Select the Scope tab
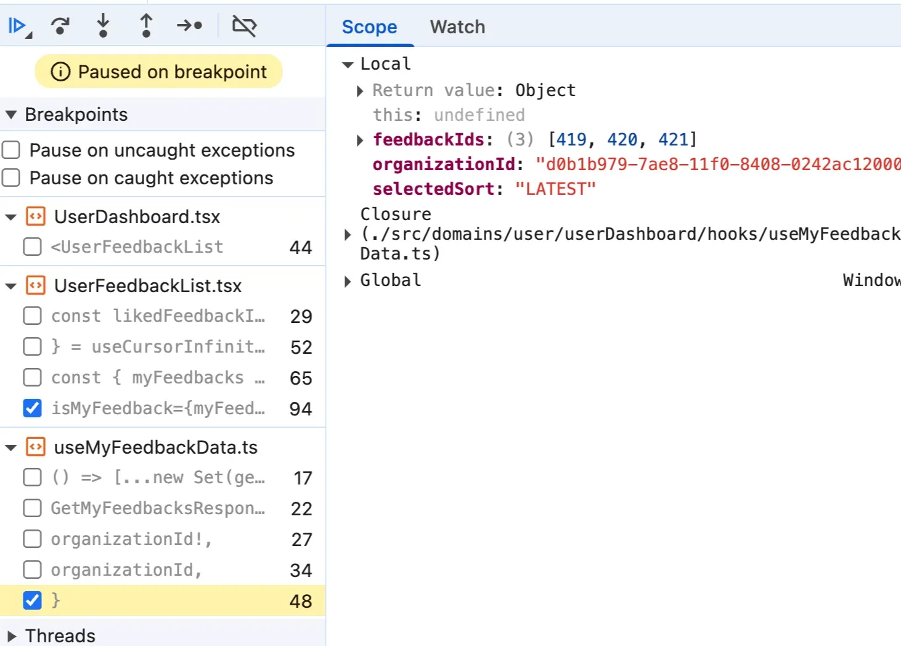Screen dimensions: 901x646 point(369,27)
